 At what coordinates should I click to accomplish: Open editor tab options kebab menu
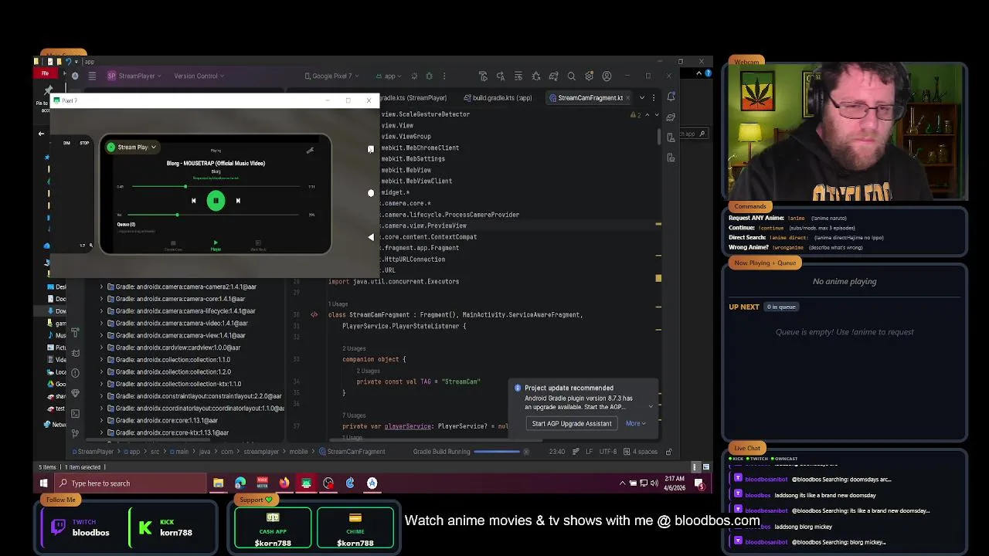tap(654, 98)
